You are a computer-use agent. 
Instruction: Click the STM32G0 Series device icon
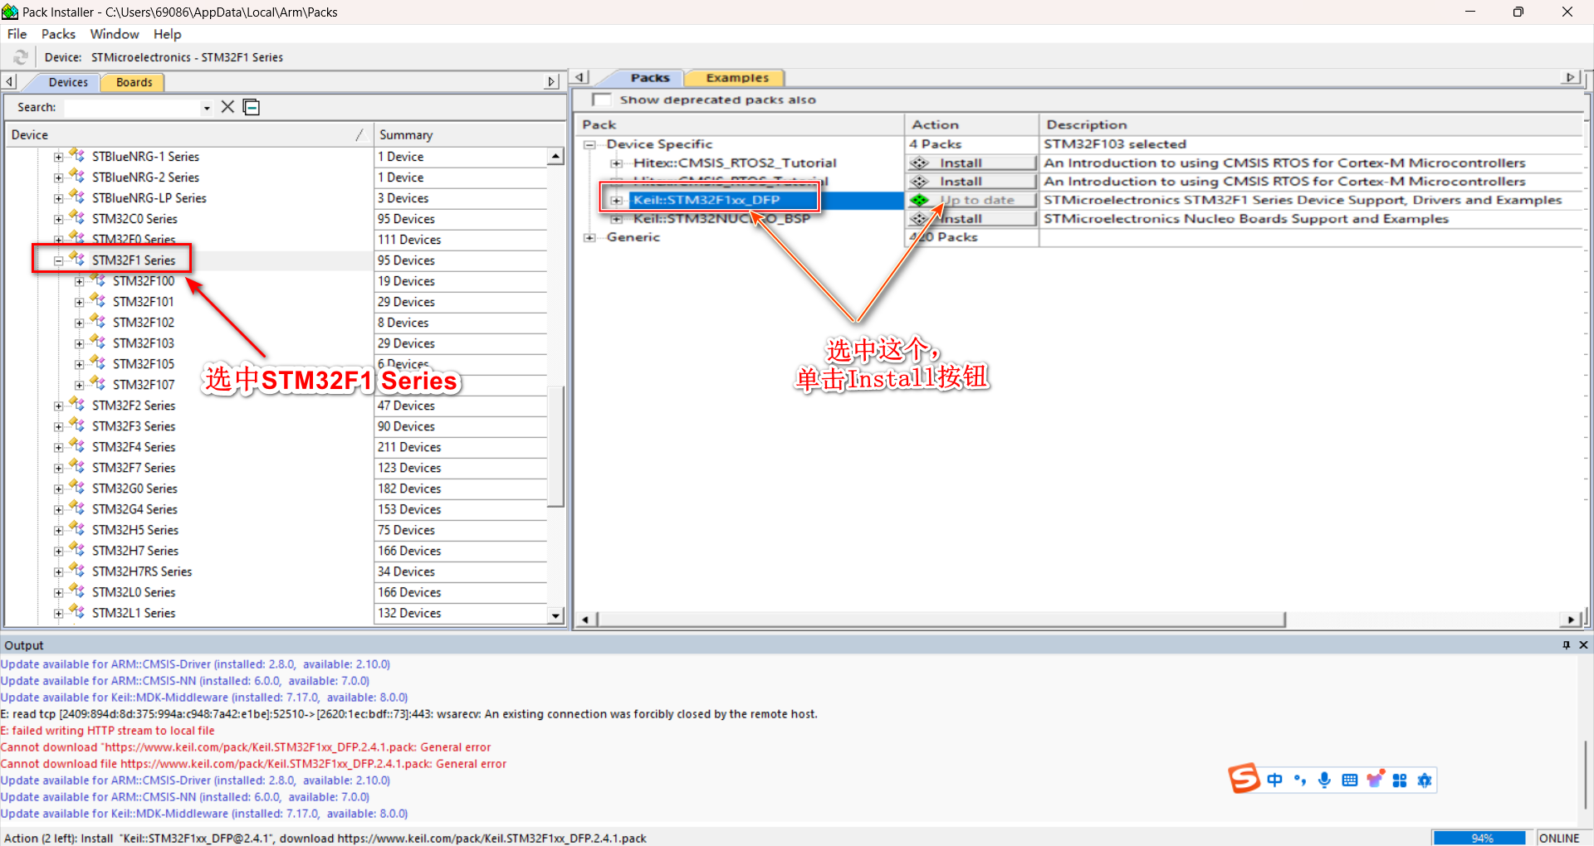click(77, 488)
